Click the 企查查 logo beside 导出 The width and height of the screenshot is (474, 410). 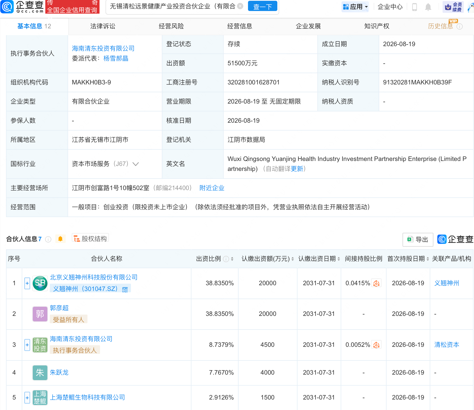pos(455,239)
